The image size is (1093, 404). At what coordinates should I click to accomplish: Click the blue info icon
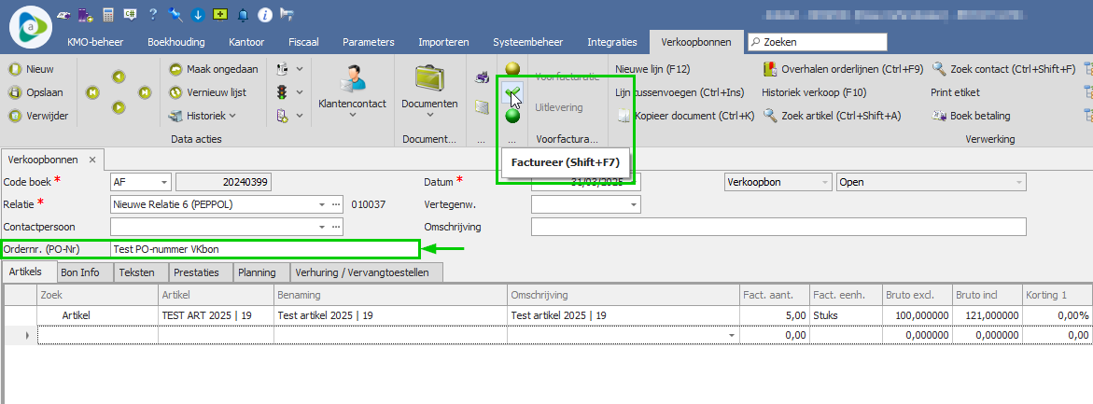tap(265, 15)
